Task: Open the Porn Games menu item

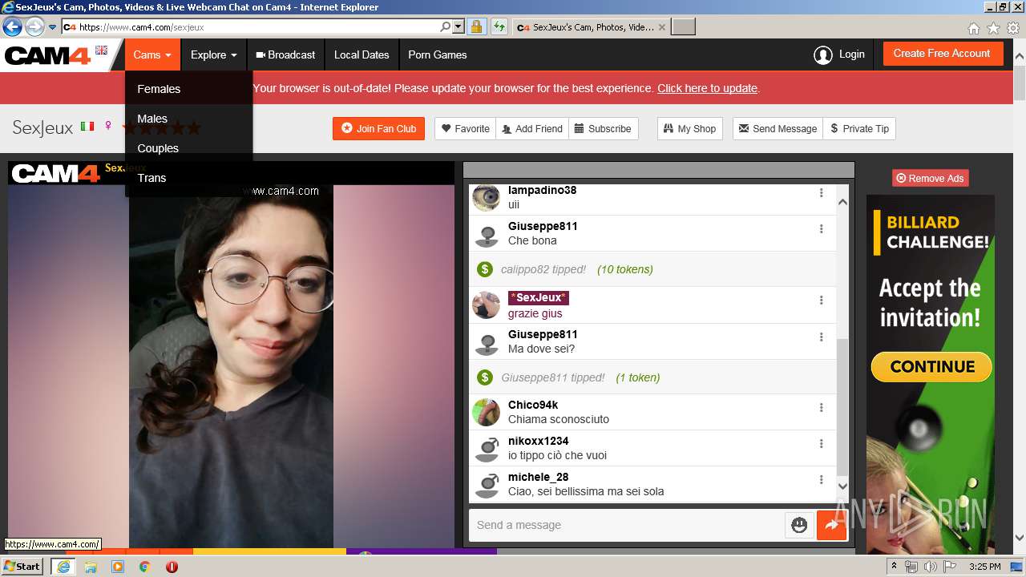Action: tap(438, 55)
